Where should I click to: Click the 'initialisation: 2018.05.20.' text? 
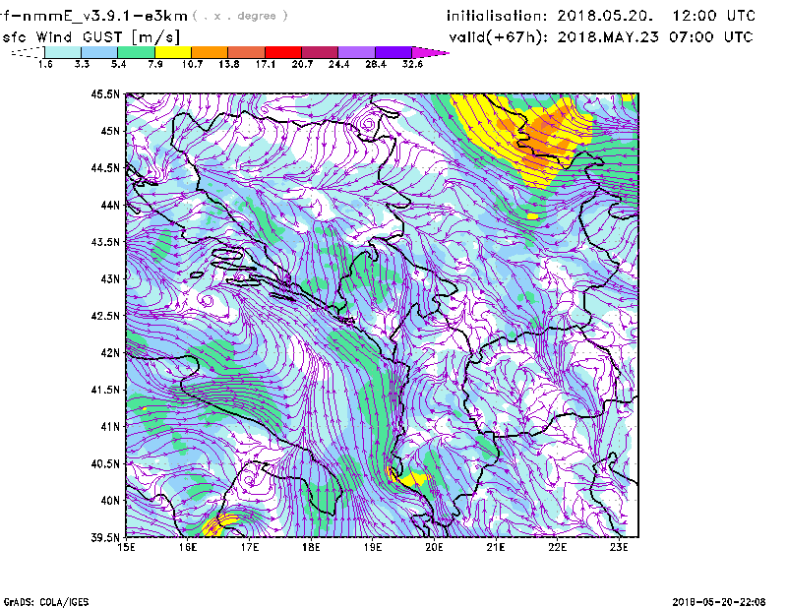550,16
